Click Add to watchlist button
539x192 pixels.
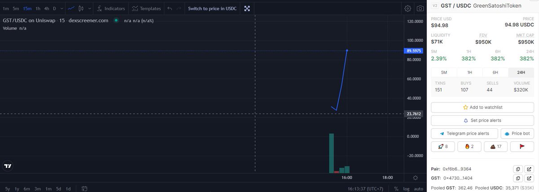482,107
